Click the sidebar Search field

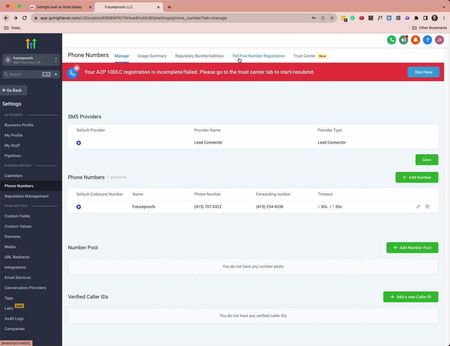pos(27,74)
